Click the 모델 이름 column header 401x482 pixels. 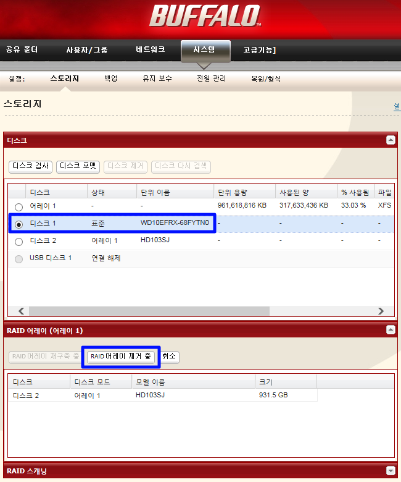pos(194,382)
